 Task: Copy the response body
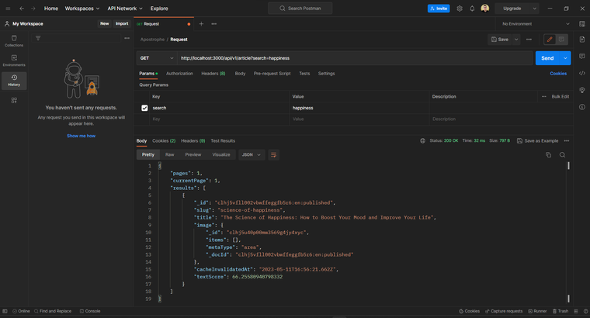point(548,155)
